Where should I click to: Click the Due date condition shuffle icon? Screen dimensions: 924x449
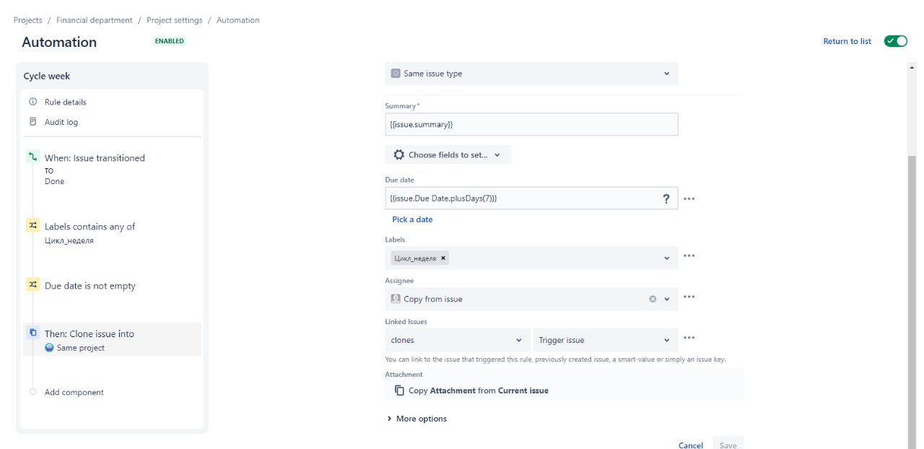(32, 285)
